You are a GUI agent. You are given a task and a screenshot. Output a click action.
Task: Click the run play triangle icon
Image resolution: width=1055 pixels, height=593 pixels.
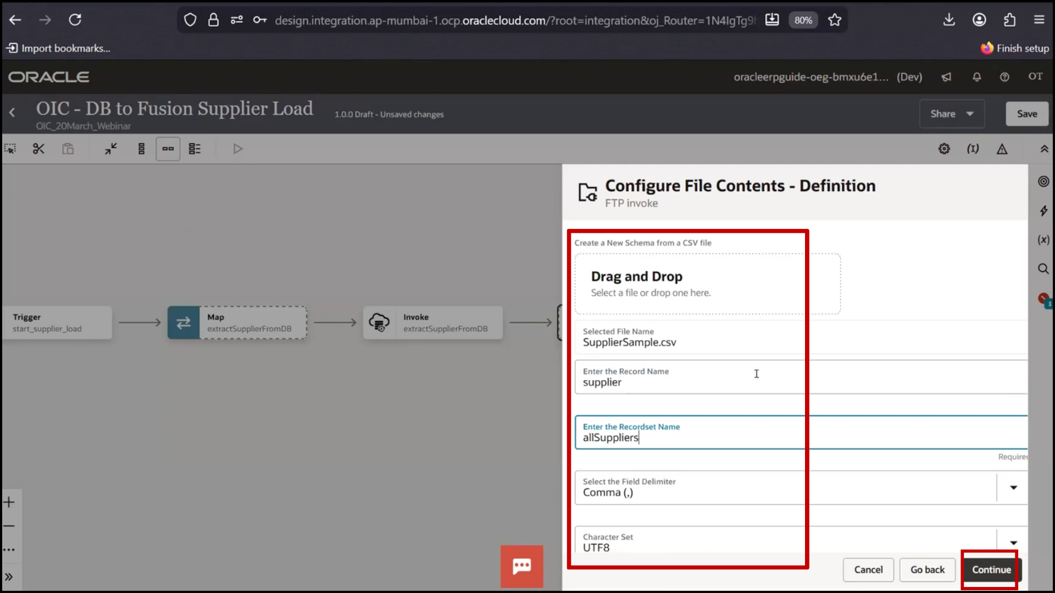tap(237, 149)
